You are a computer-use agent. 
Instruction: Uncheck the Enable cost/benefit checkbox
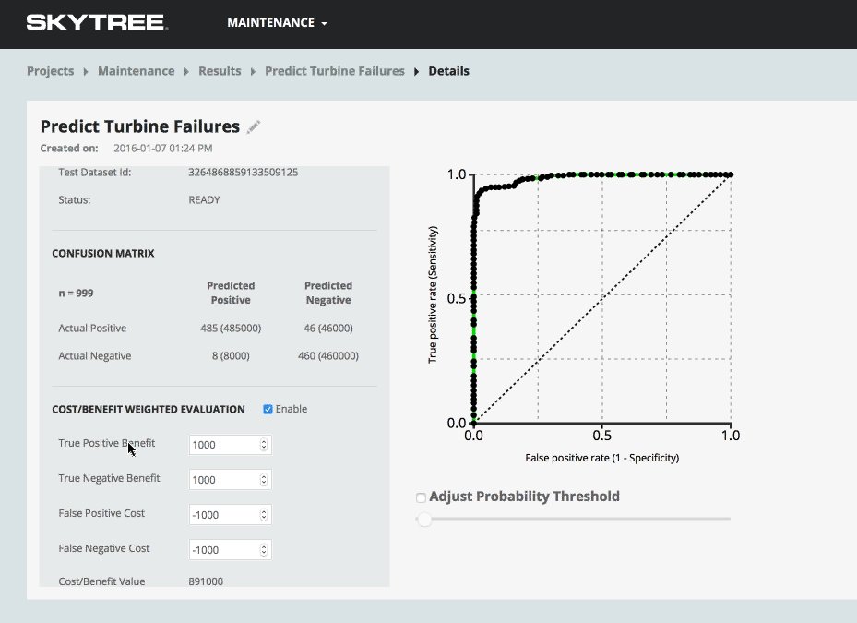(x=268, y=409)
